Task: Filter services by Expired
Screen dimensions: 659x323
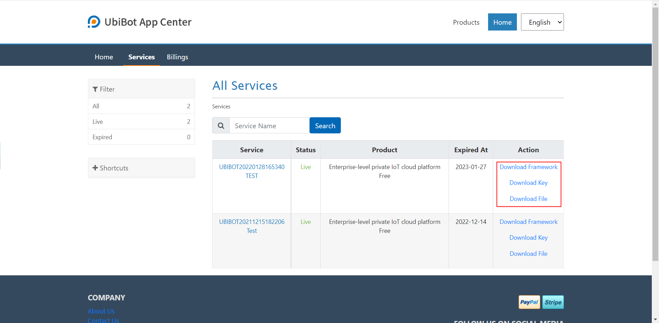Action: coord(141,137)
